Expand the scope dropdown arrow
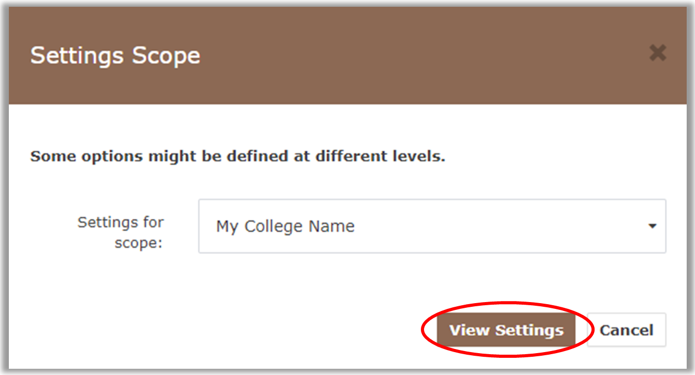Screen dimensions: 695x375 pyautogui.click(x=652, y=227)
